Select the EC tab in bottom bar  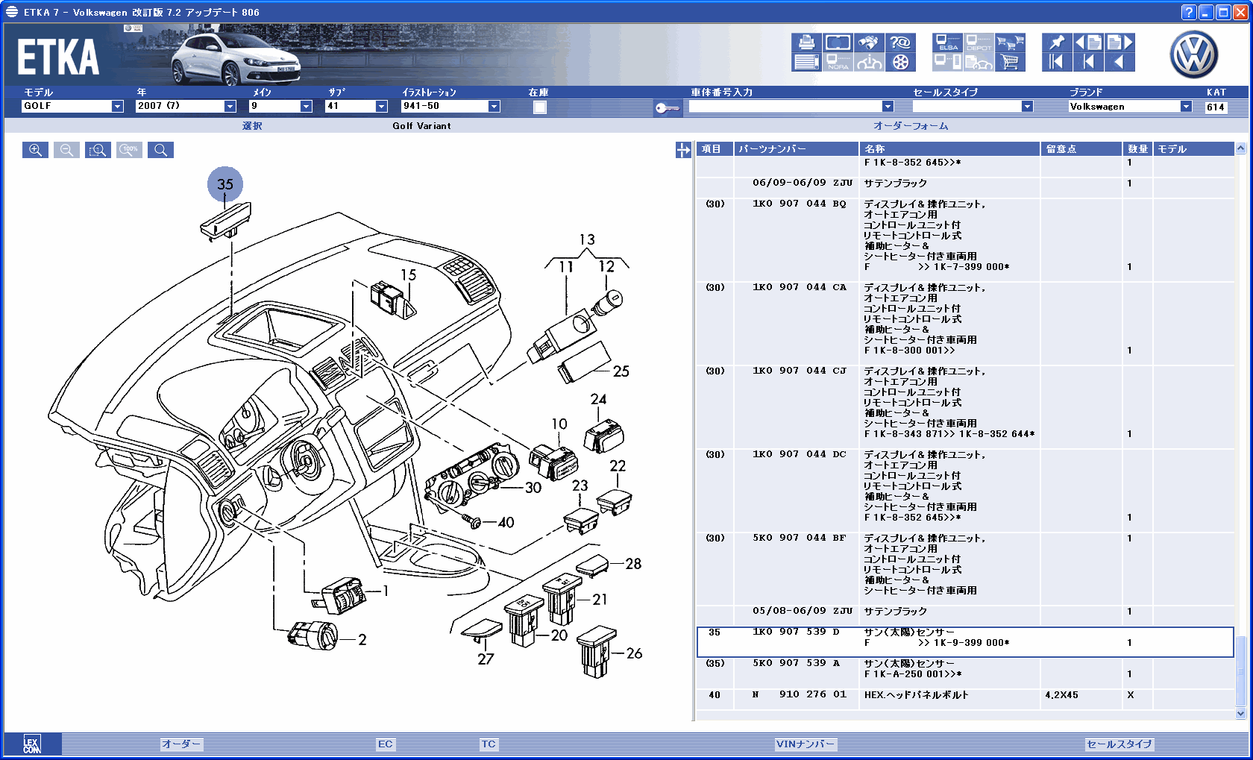point(385,744)
